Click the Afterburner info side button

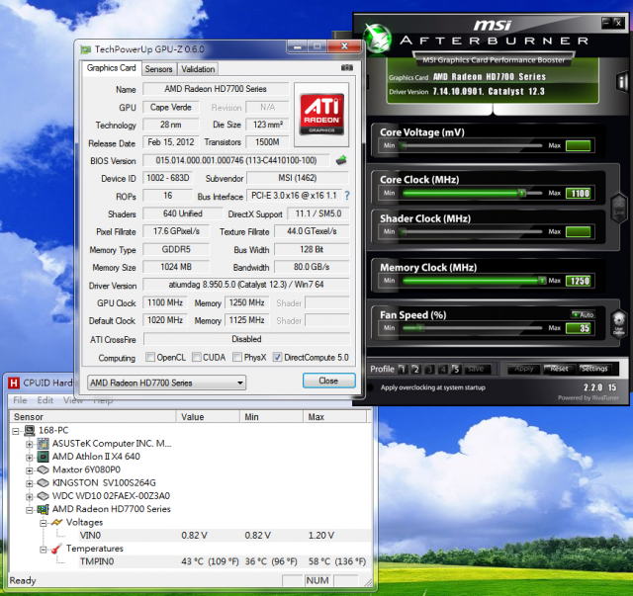click(622, 82)
